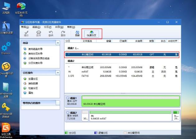
Task: Open 迁移系统到固态磁盘 wizard
Action: [36, 58]
